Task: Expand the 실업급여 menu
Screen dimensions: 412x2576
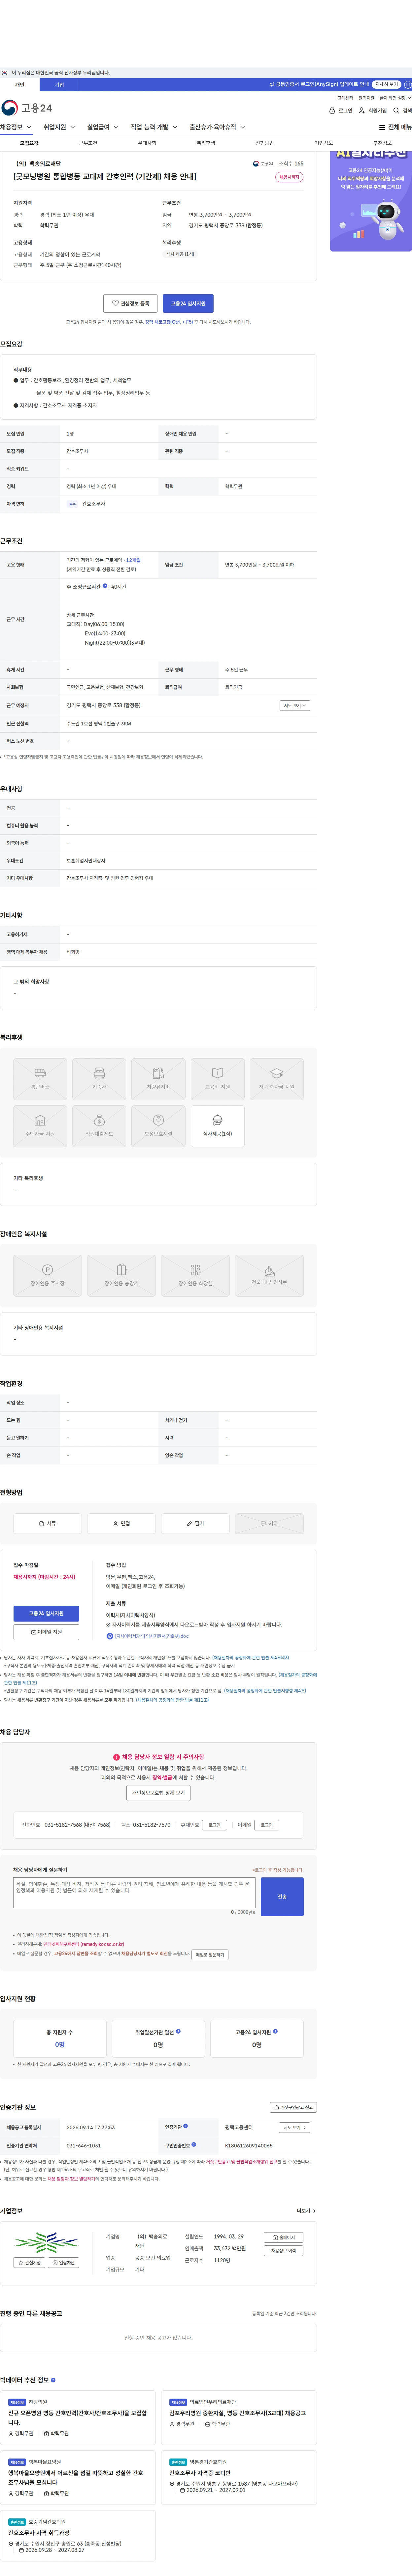Action: [103, 127]
